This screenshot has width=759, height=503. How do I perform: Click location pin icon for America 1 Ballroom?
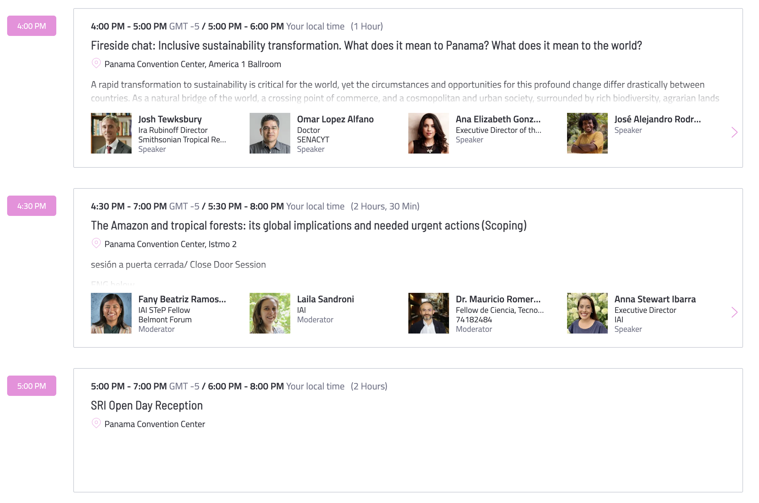click(x=96, y=63)
